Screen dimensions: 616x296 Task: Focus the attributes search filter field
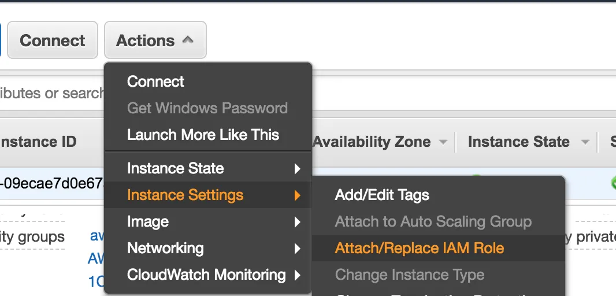pos(52,93)
